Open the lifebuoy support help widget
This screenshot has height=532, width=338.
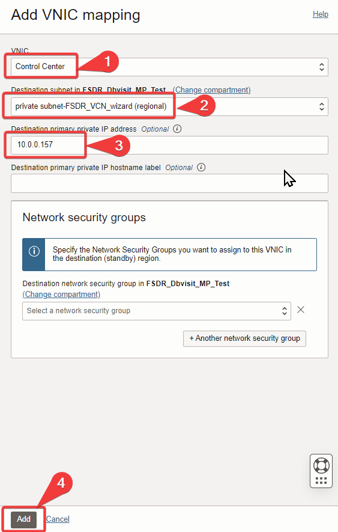321,465
